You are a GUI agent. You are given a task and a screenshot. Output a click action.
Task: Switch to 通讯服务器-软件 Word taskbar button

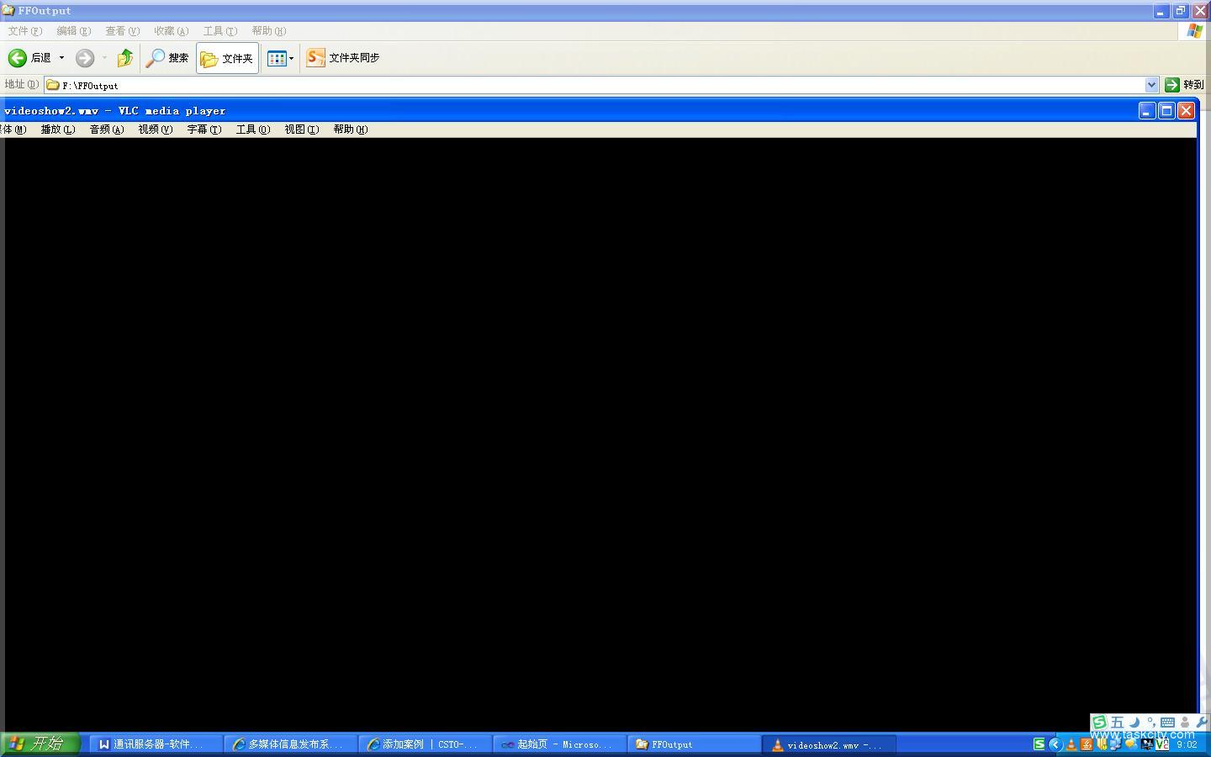(x=156, y=744)
